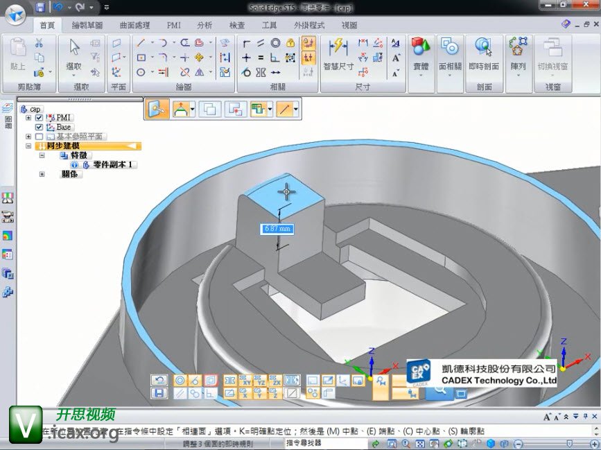Click live rules restore default icon

(x=159, y=380)
